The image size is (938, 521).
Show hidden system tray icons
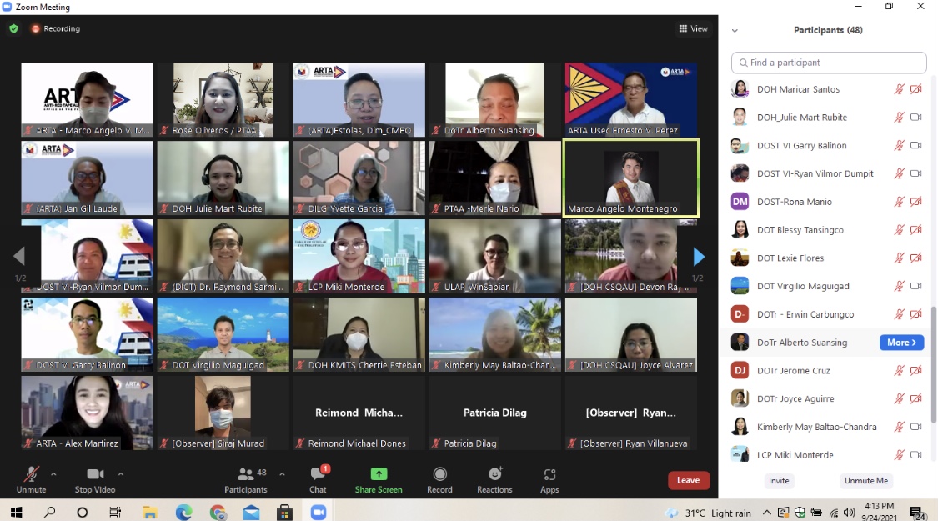766,512
